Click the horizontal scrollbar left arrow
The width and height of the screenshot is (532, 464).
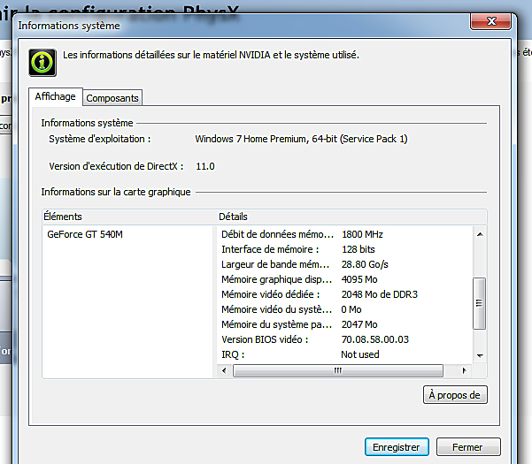[x=224, y=370]
